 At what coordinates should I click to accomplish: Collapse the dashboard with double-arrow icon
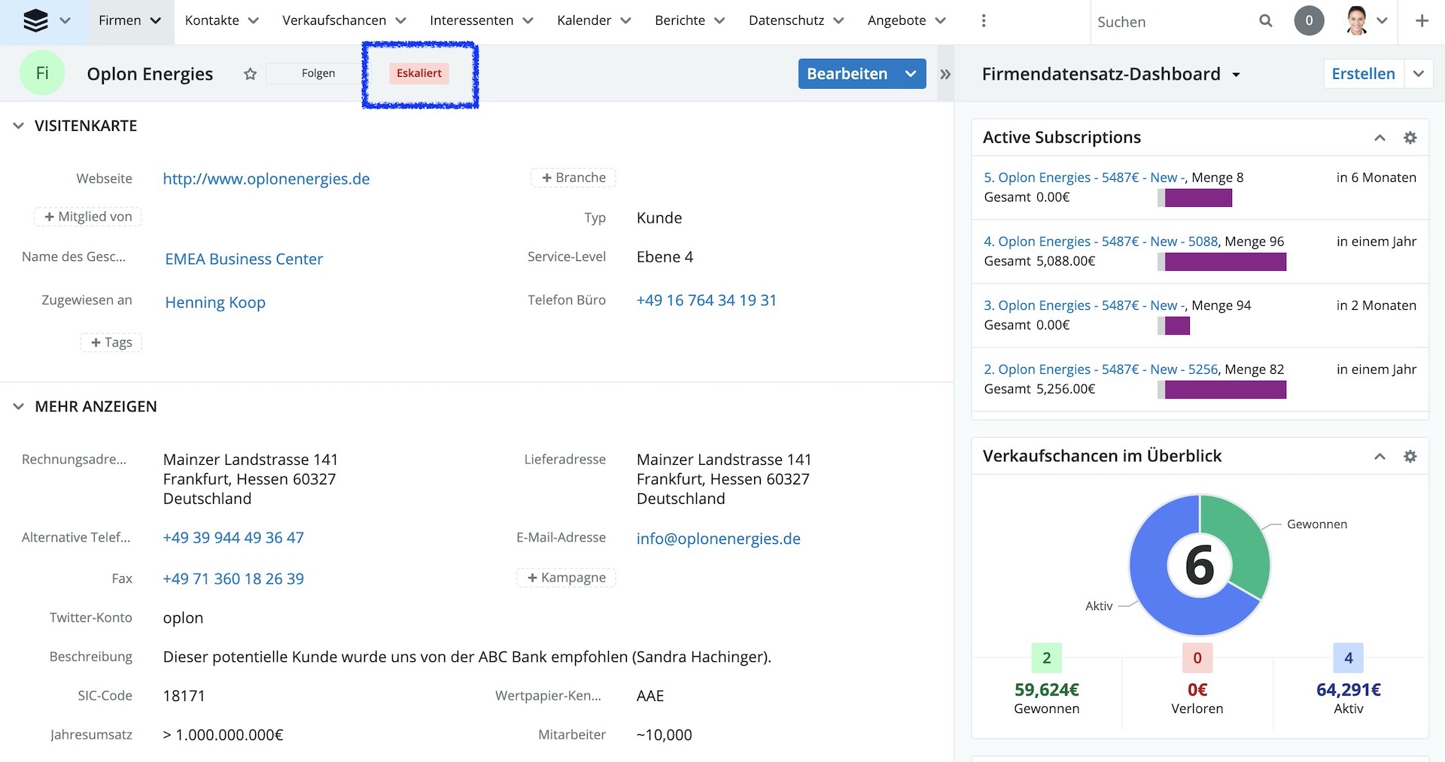[x=945, y=74]
